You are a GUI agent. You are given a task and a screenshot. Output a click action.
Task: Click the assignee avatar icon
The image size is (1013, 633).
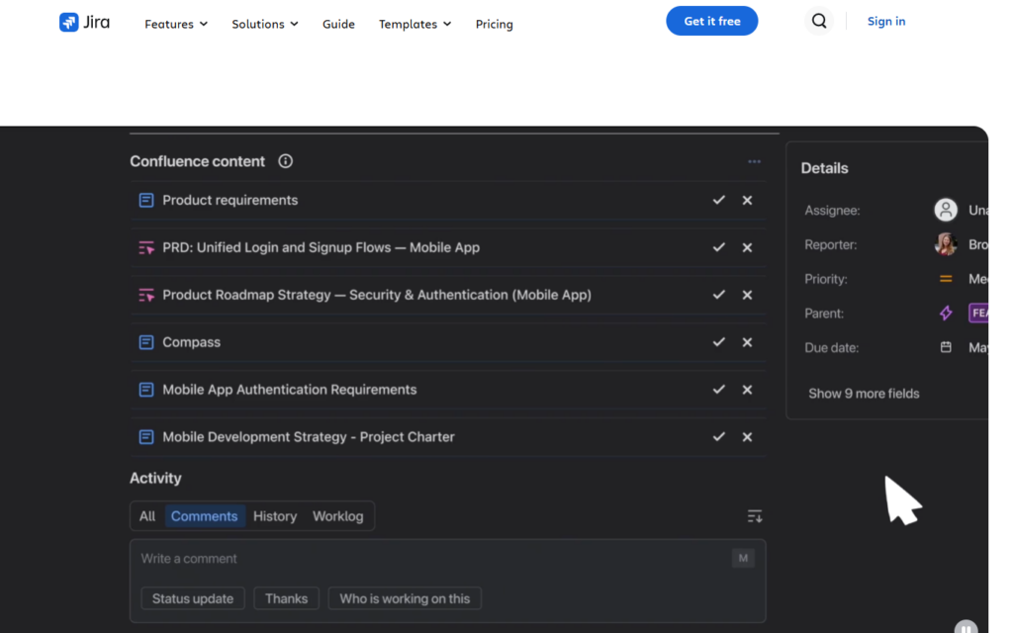coord(945,210)
